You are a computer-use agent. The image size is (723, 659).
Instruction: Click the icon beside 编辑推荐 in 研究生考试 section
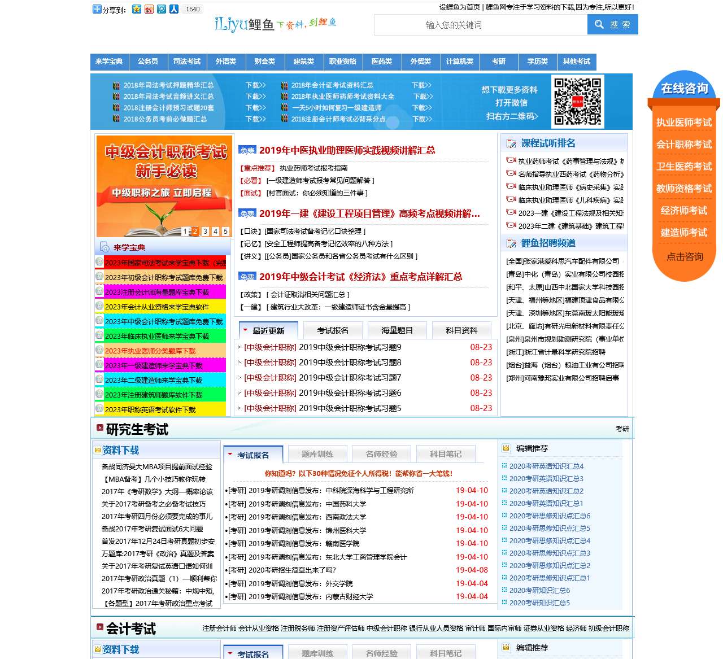[506, 448]
